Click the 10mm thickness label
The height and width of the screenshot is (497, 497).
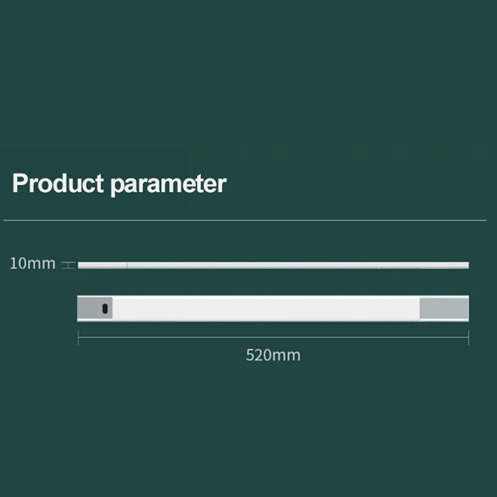(x=33, y=263)
